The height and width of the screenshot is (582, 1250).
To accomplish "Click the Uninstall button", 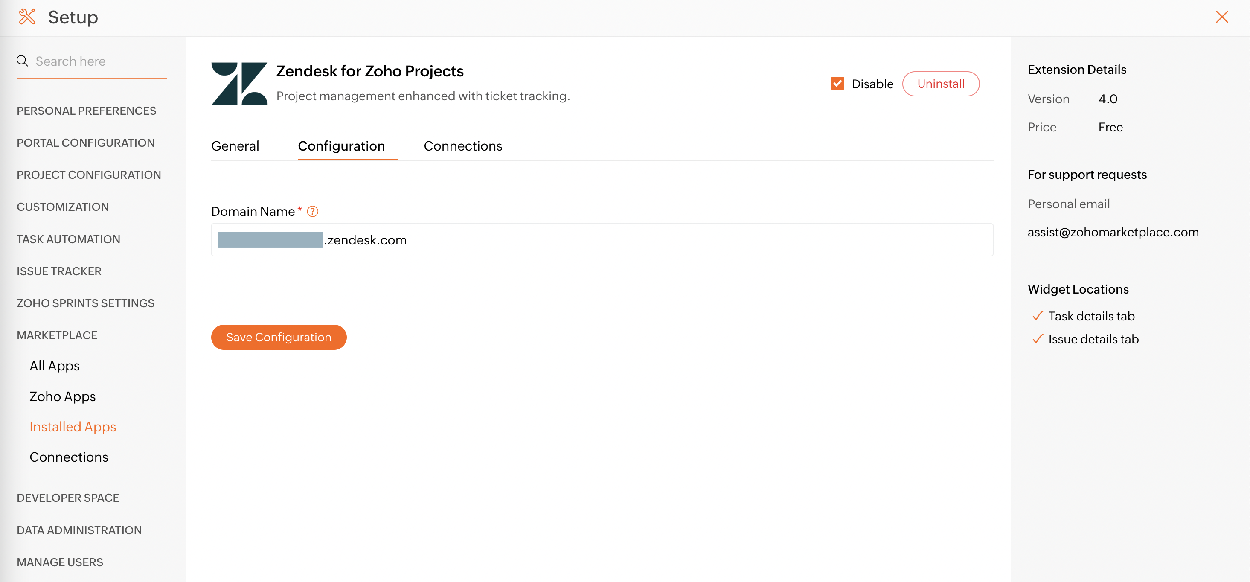I will [x=940, y=84].
